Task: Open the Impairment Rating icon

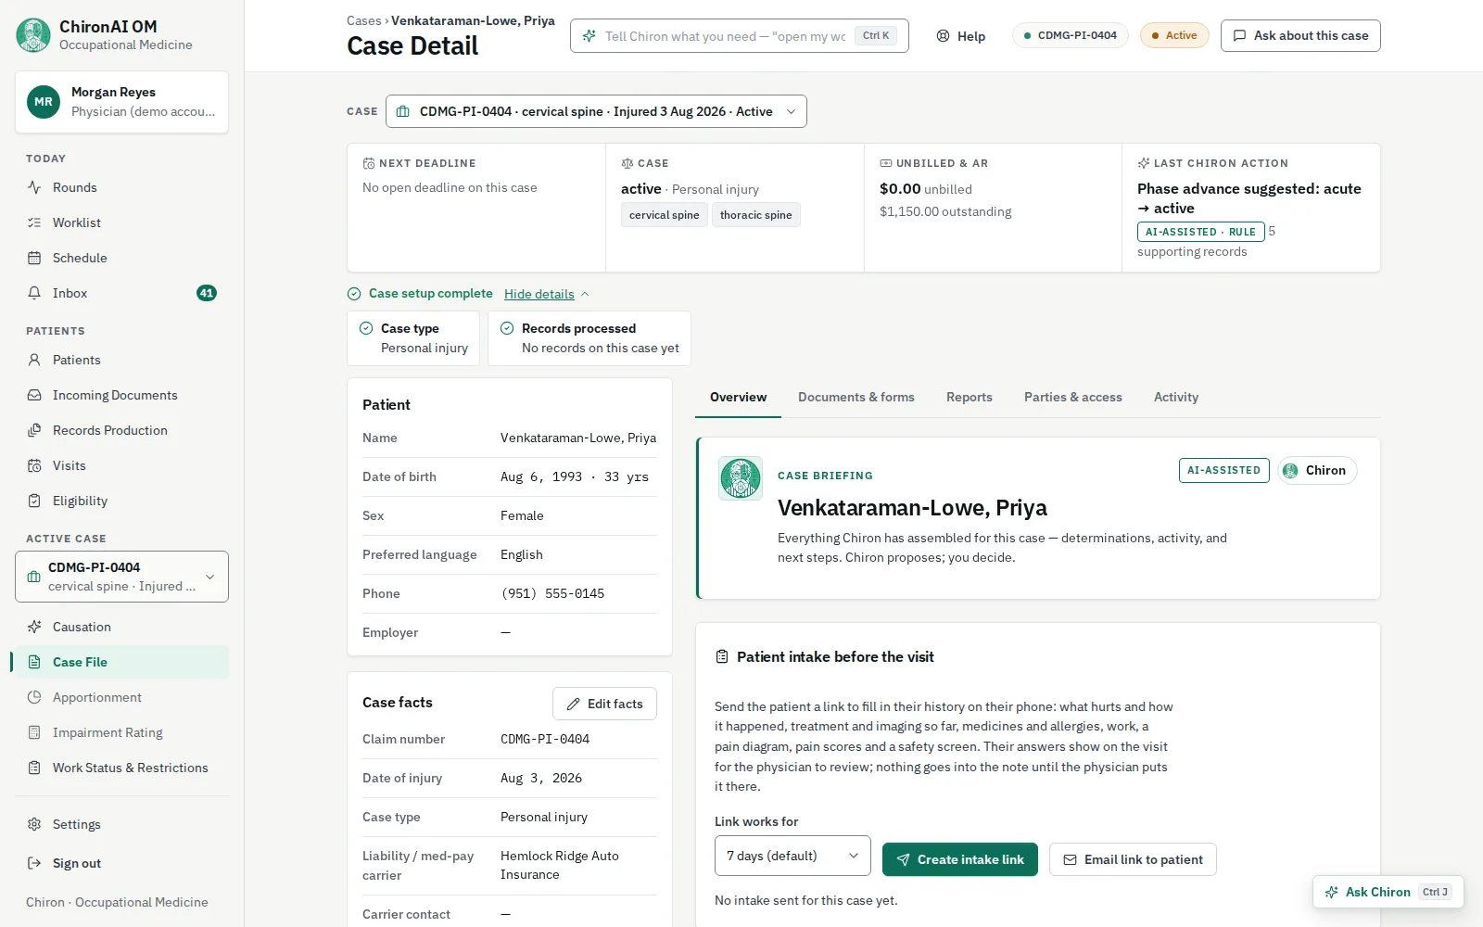Action: [34, 732]
